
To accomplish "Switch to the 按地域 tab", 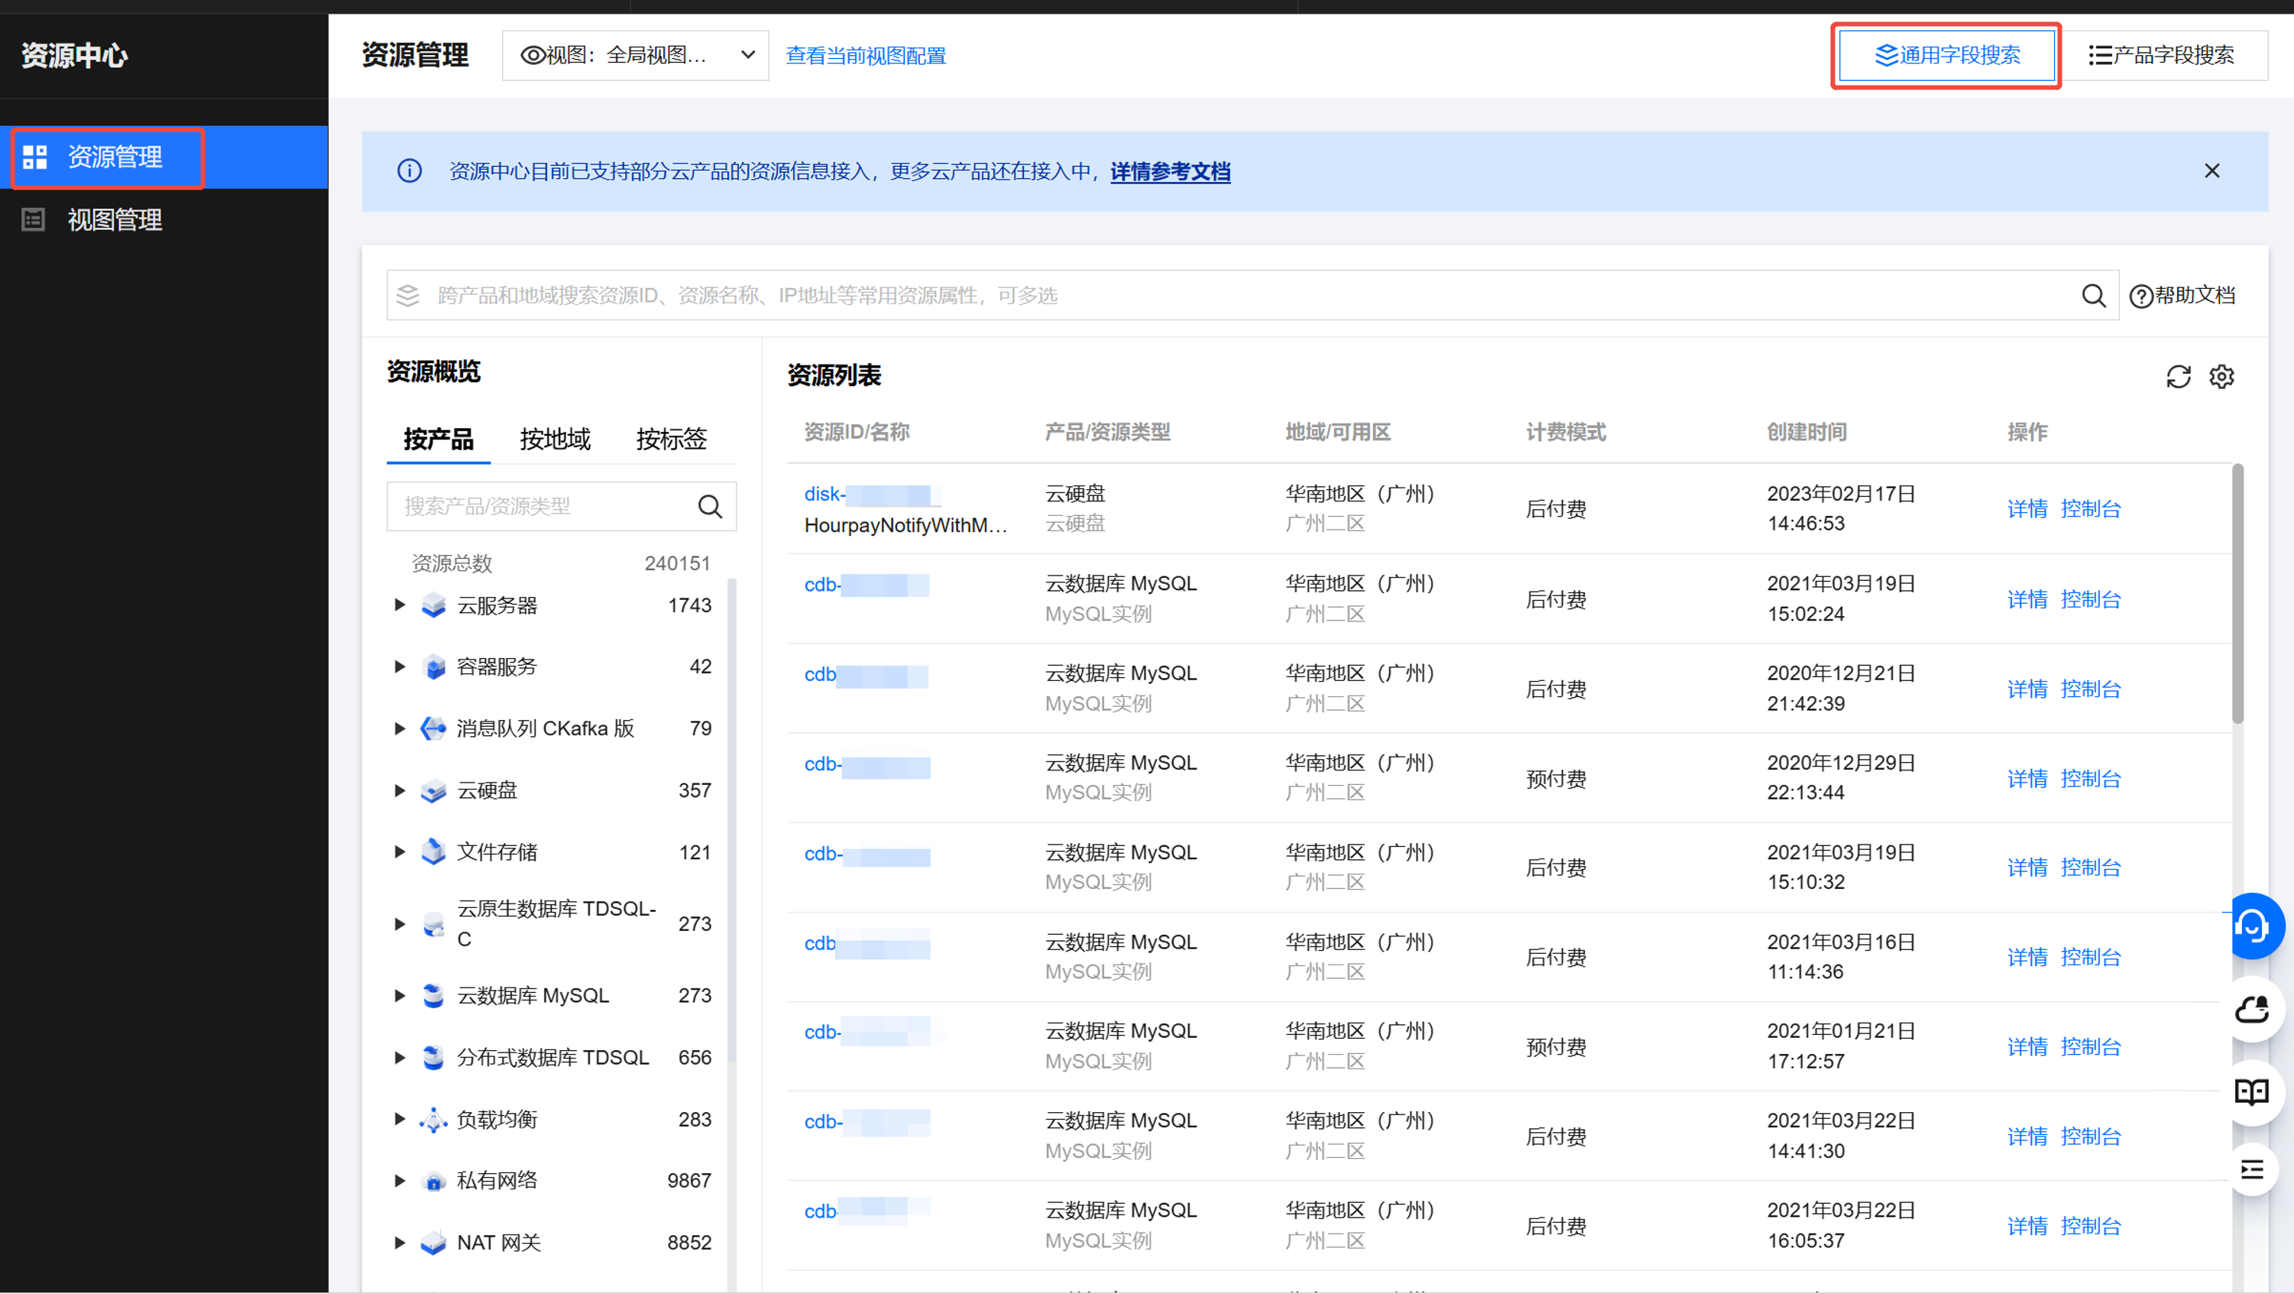I will [555, 439].
